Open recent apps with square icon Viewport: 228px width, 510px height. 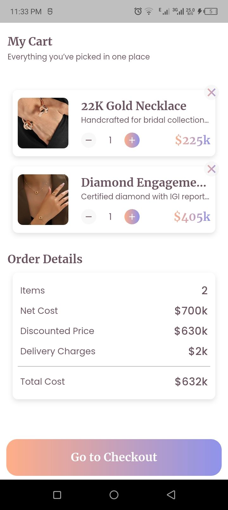click(x=57, y=495)
